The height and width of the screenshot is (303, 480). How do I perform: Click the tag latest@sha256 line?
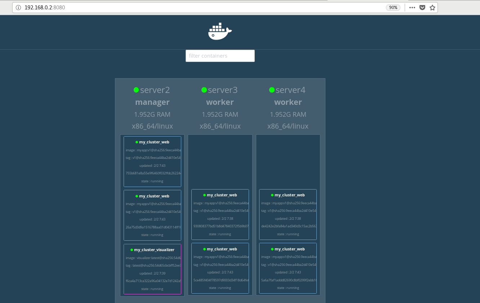click(x=154, y=266)
